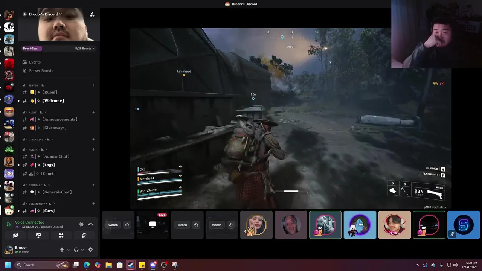482x271 pixels.
Task: Click the Share Your Screen button
Action: click(x=38, y=235)
